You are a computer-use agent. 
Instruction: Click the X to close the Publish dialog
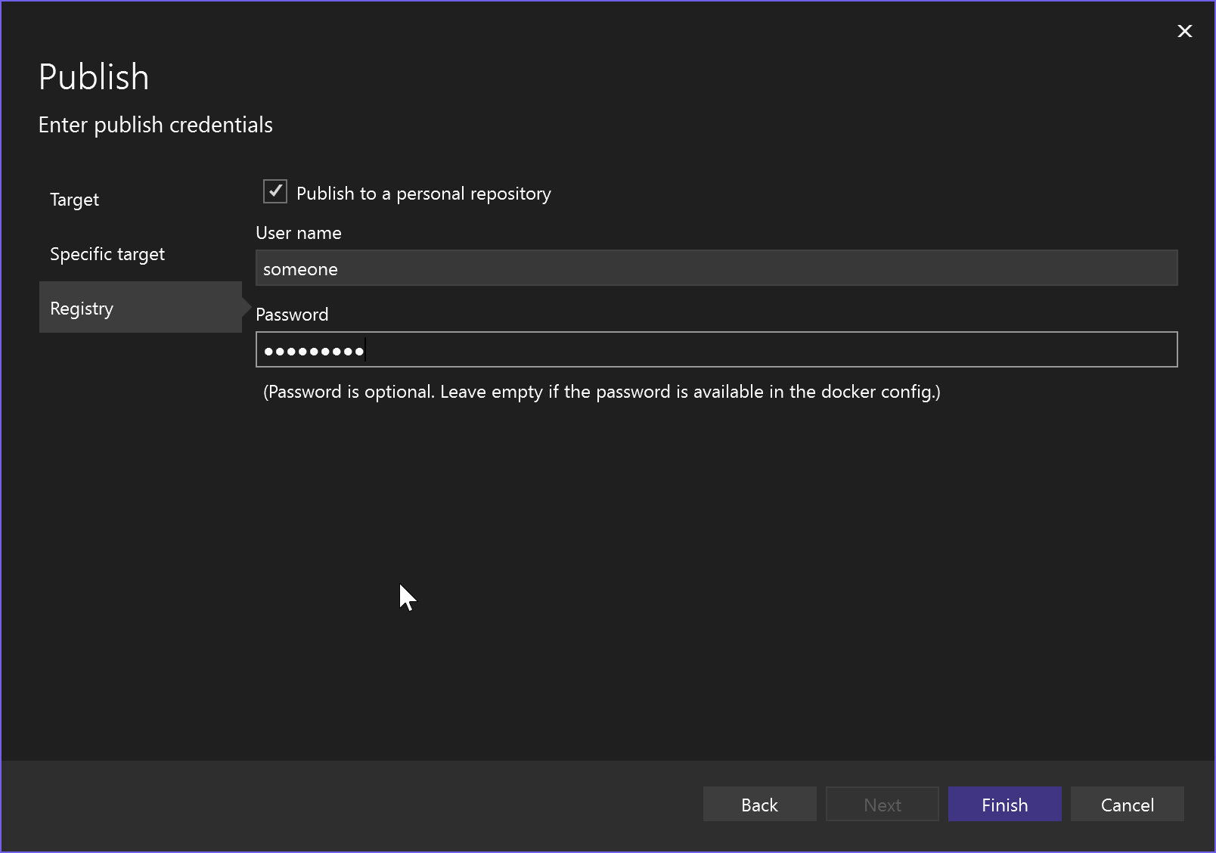[x=1184, y=31]
